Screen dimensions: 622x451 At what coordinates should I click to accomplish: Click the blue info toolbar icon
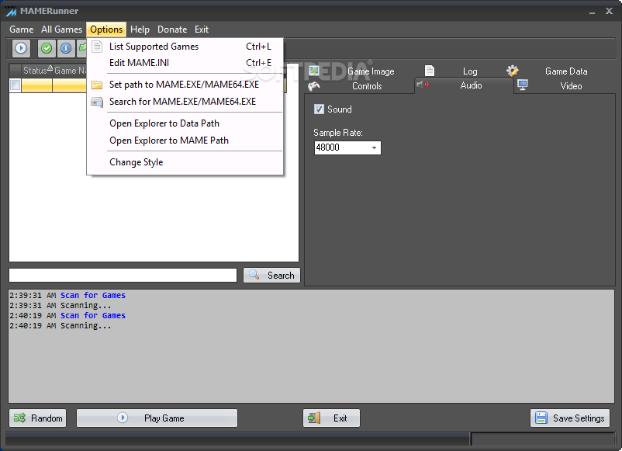(66, 48)
